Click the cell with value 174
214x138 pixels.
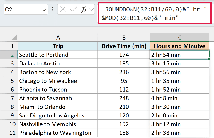[124, 55]
